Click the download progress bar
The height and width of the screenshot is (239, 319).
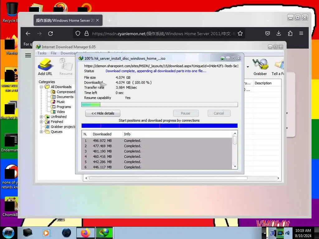click(159, 105)
